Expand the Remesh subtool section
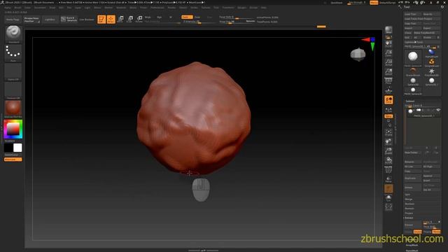448x252 pixels. pyautogui.click(x=409, y=209)
